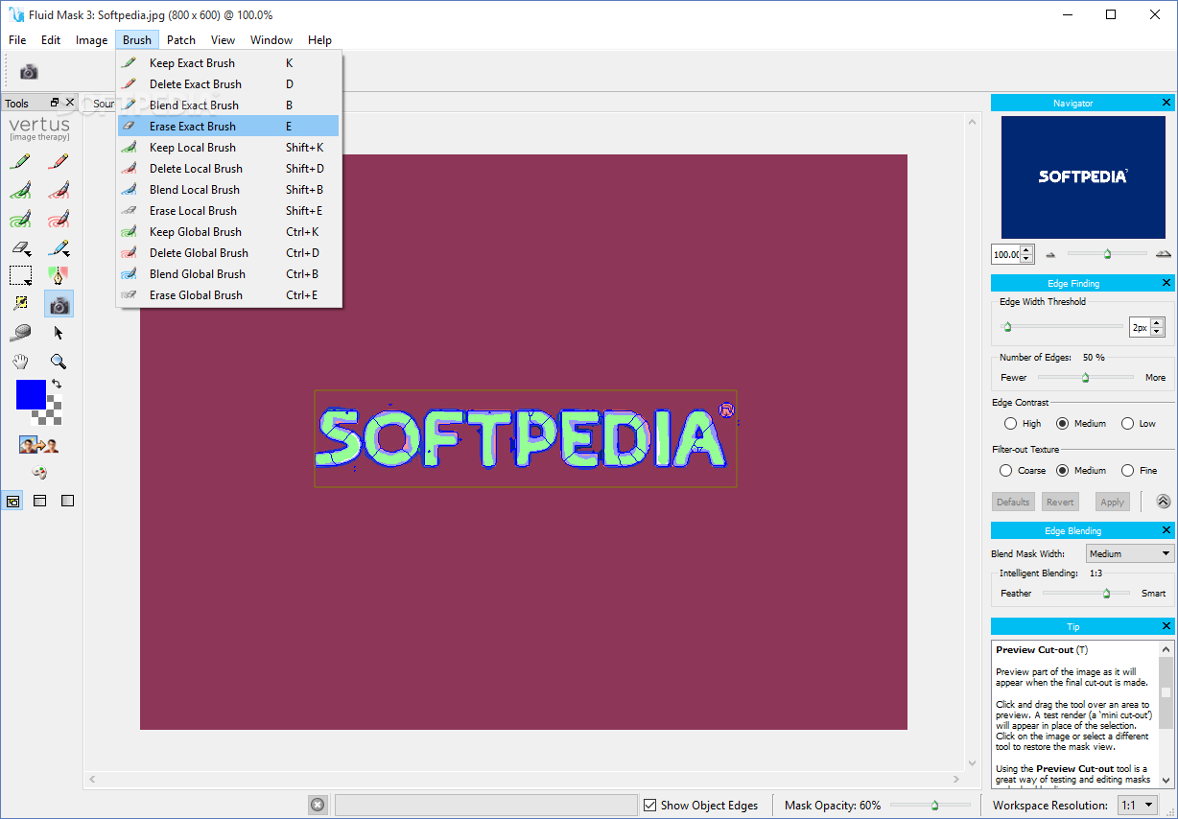The height and width of the screenshot is (819, 1178).
Task: Click the camera icon in top toolbar
Action: pos(29,72)
